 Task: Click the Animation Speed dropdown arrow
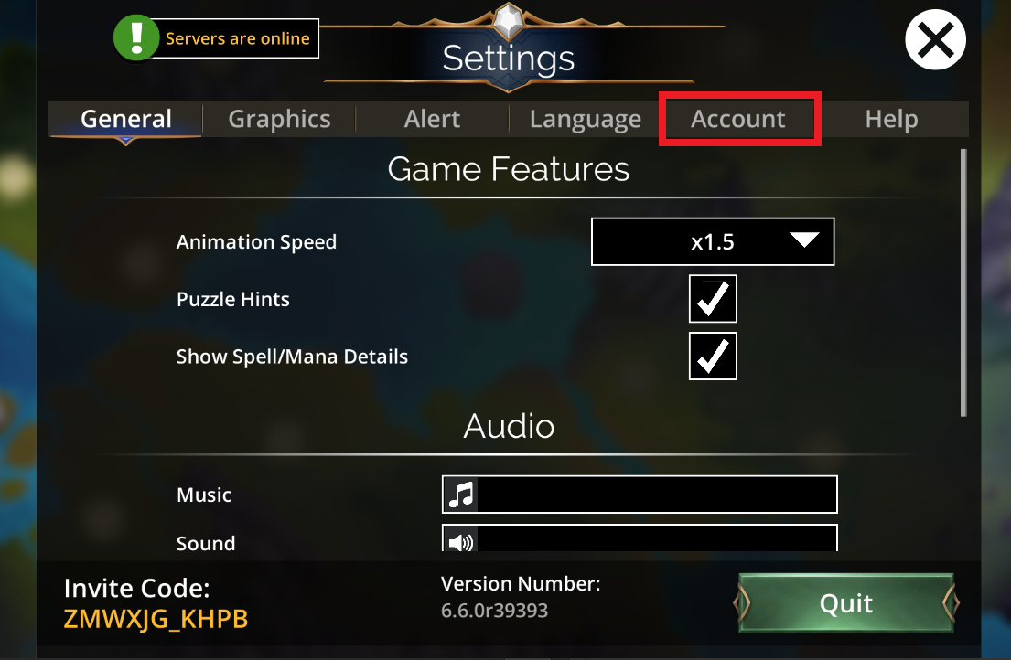[x=804, y=240]
